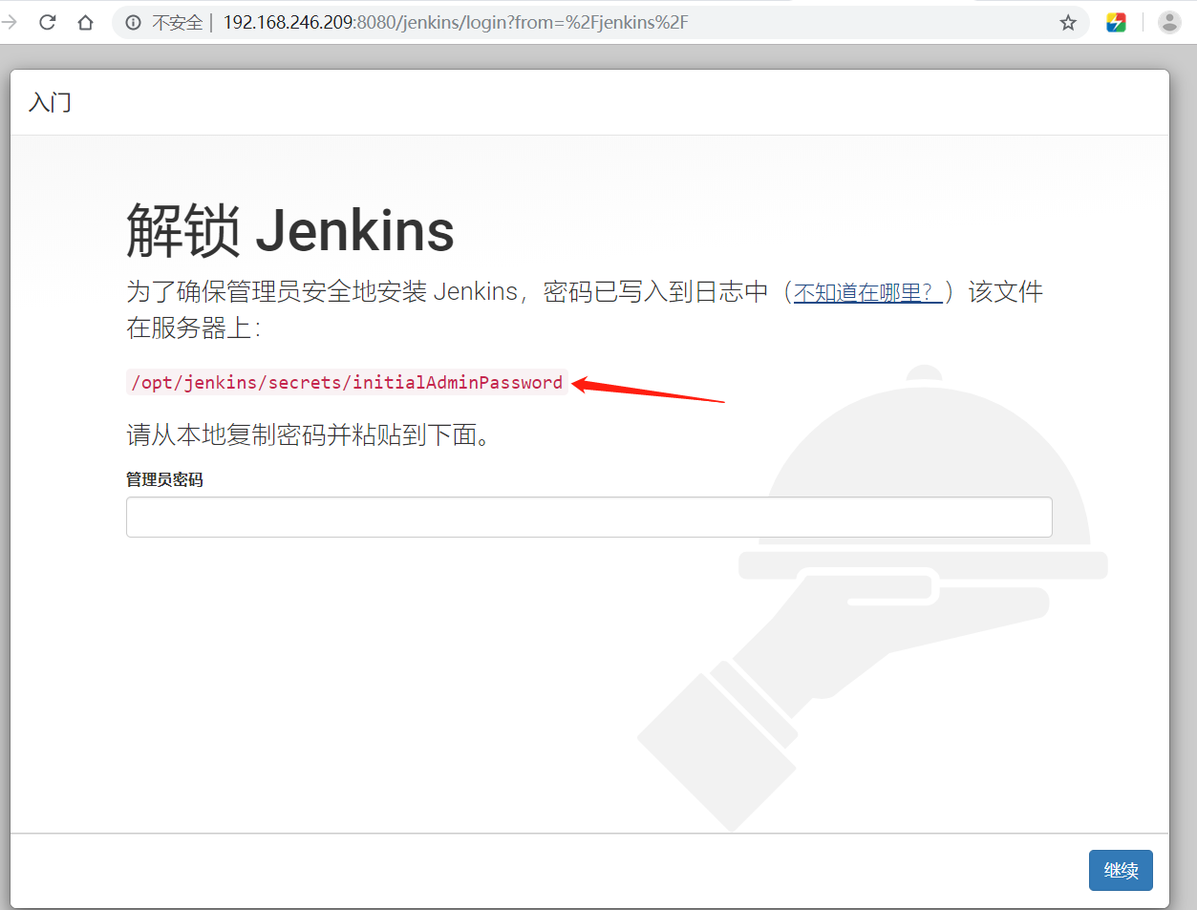Viewport: 1197px width, 910px height.
Task: Open the colorful browser extension icon
Action: (1116, 22)
